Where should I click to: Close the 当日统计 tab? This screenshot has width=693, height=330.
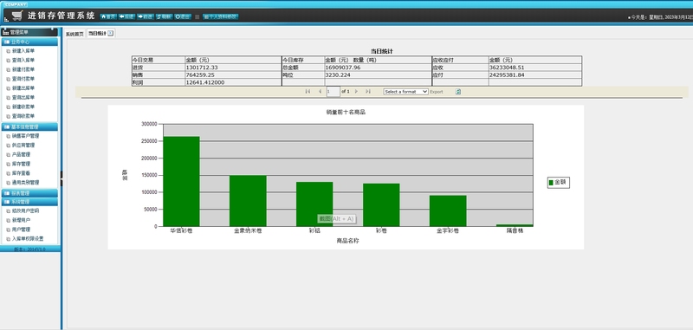(111, 33)
